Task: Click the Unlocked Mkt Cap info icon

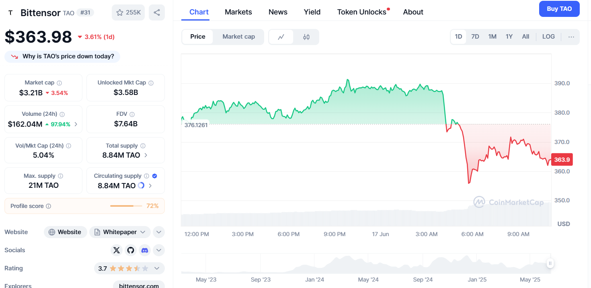Action: tap(151, 83)
